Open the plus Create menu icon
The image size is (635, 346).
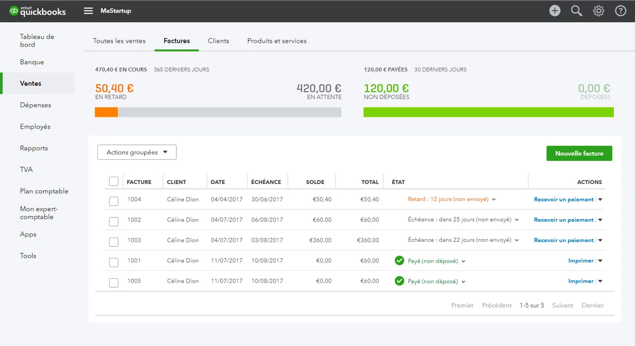tap(555, 11)
